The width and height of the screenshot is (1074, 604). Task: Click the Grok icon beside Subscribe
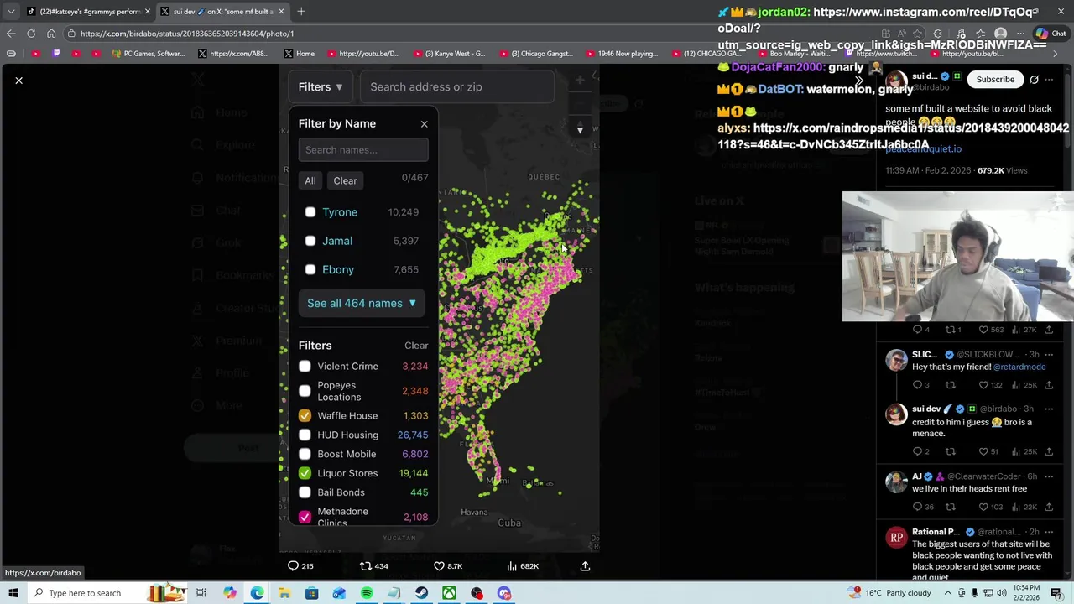click(1034, 80)
